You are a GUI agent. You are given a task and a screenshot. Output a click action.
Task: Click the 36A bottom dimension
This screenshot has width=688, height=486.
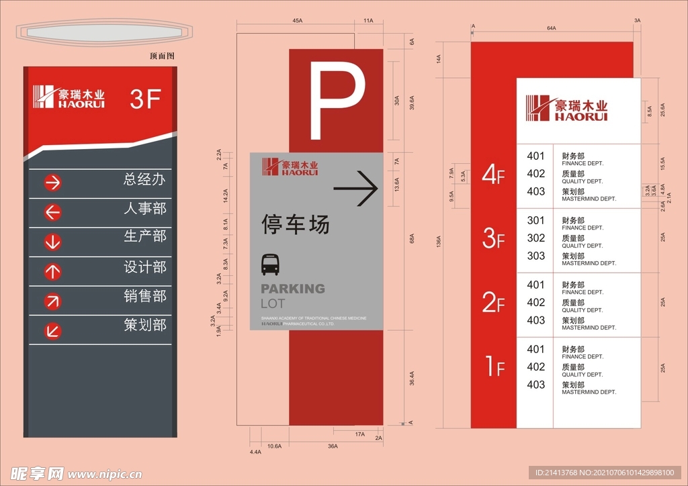point(333,446)
